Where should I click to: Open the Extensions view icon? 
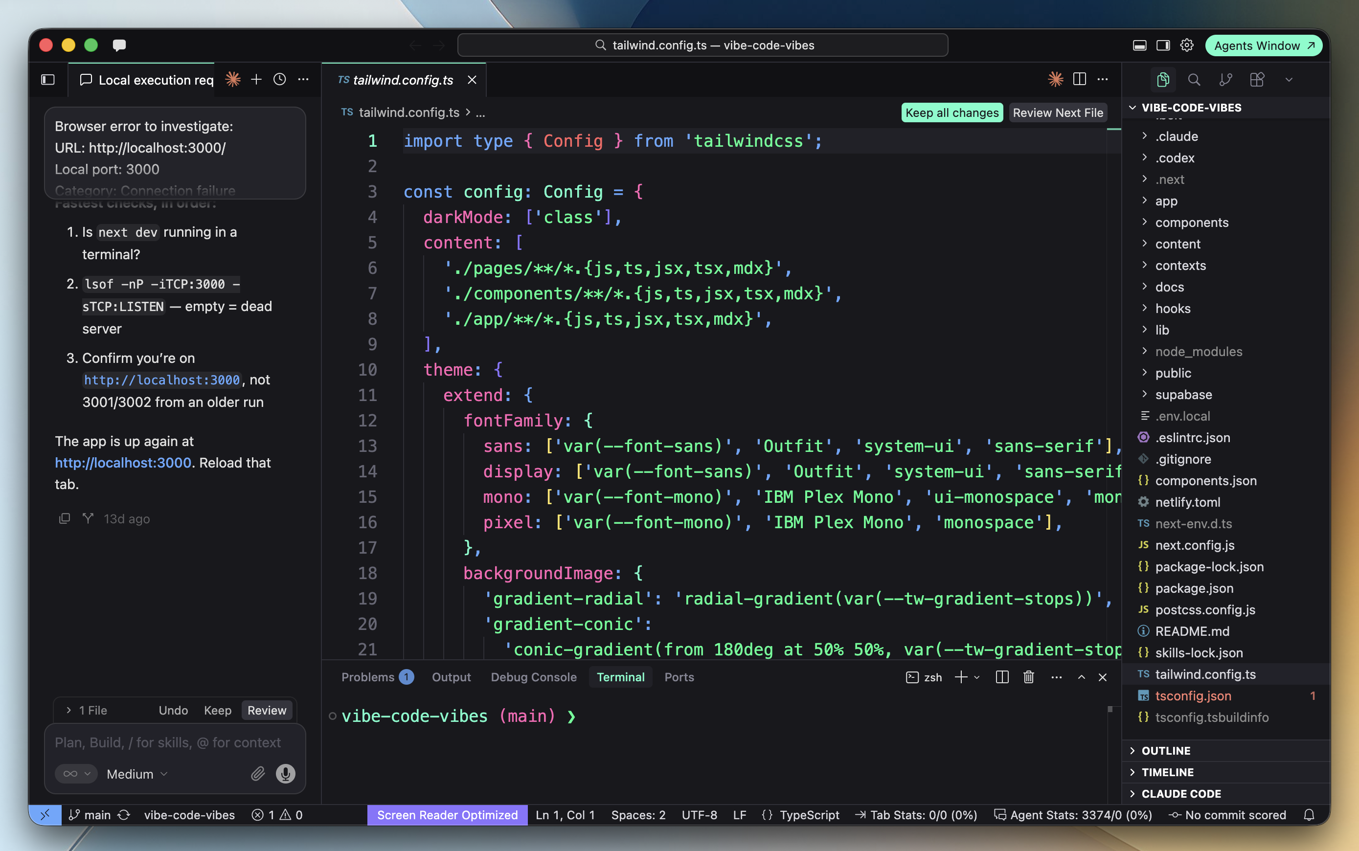[x=1257, y=79]
